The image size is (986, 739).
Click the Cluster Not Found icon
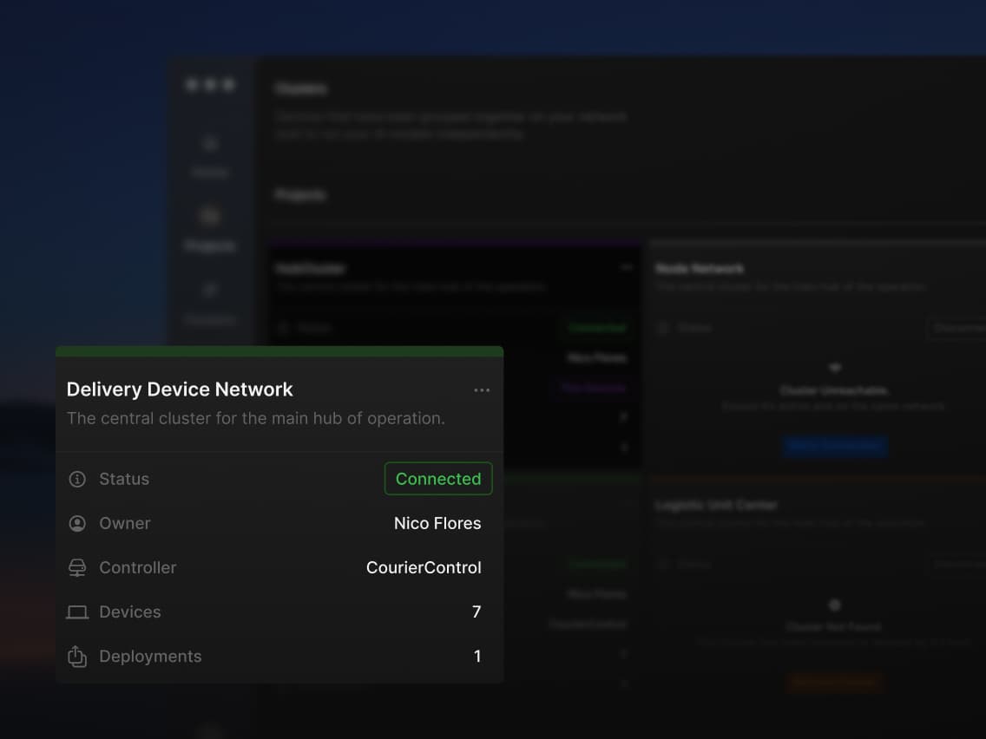pos(834,603)
